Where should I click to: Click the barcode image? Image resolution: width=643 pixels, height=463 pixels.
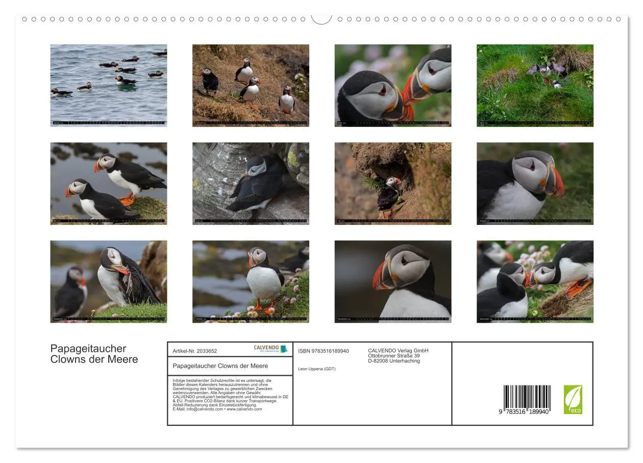coord(527,399)
